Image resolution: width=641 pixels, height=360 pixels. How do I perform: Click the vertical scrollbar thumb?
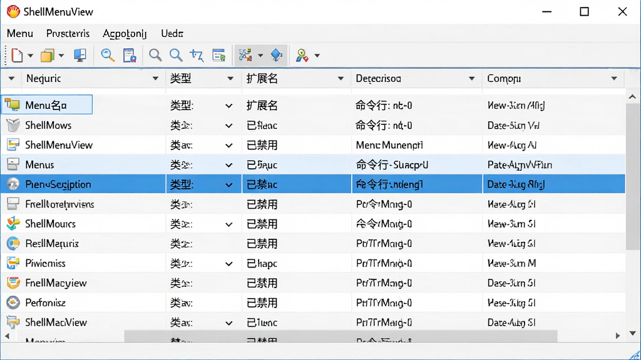(x=632, y=176)
